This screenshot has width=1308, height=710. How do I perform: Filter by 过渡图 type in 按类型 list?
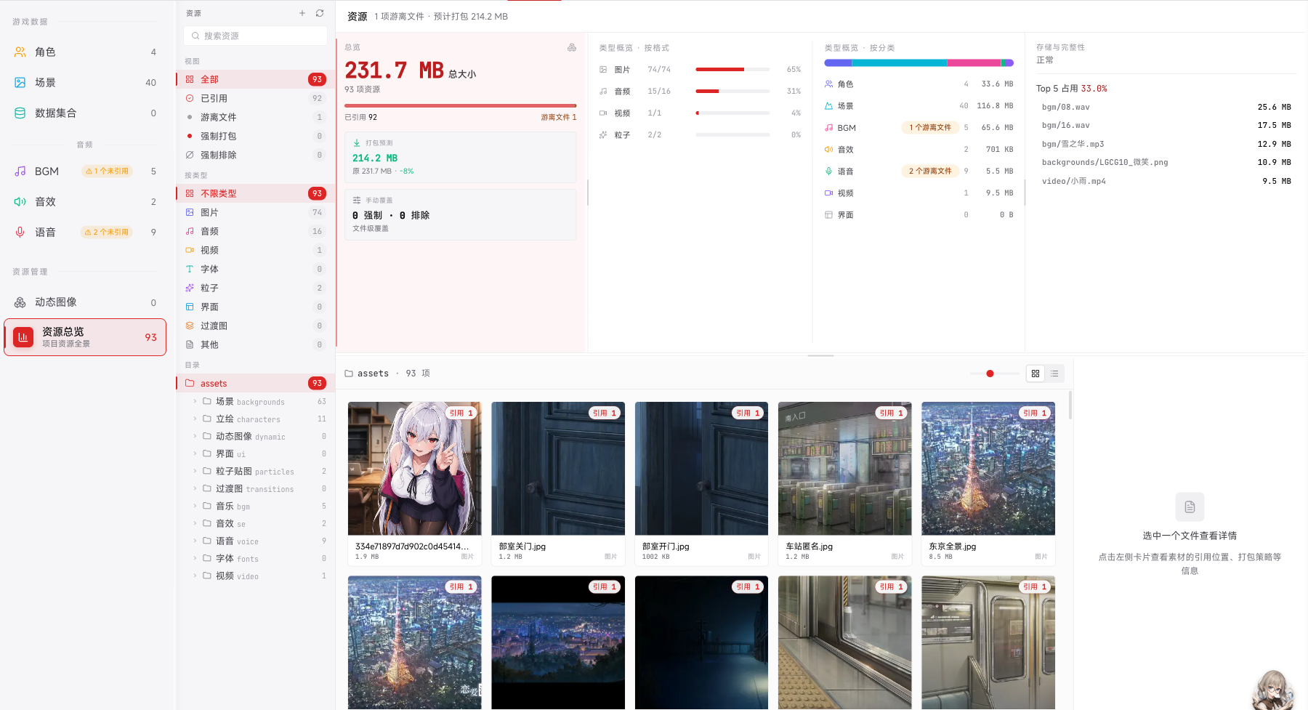(x=255, y=326)
